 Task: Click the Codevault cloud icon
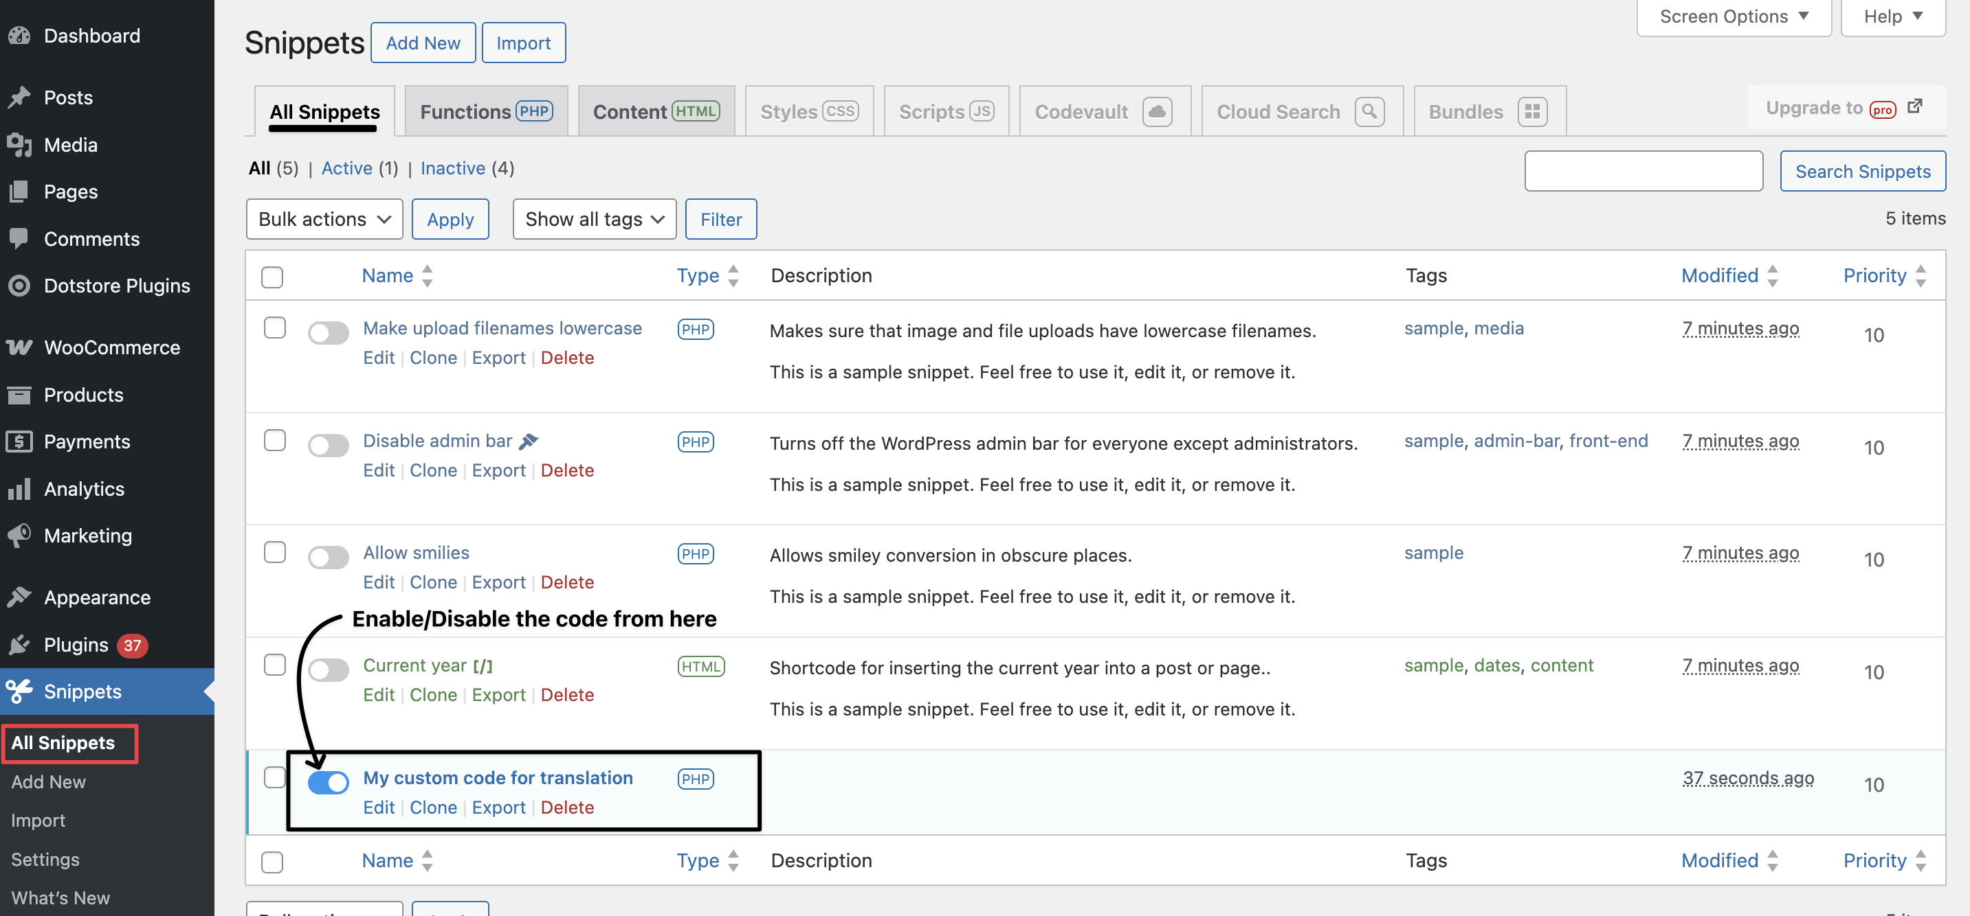1157,113
